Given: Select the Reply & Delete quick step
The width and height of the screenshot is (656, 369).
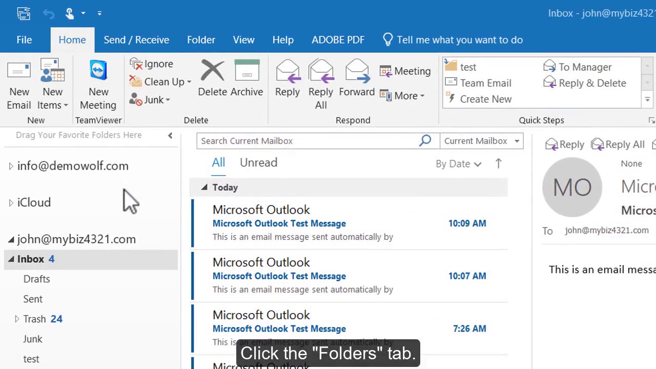Looking at the screenshot, I should pyautogui.click(x=585, y=83).
